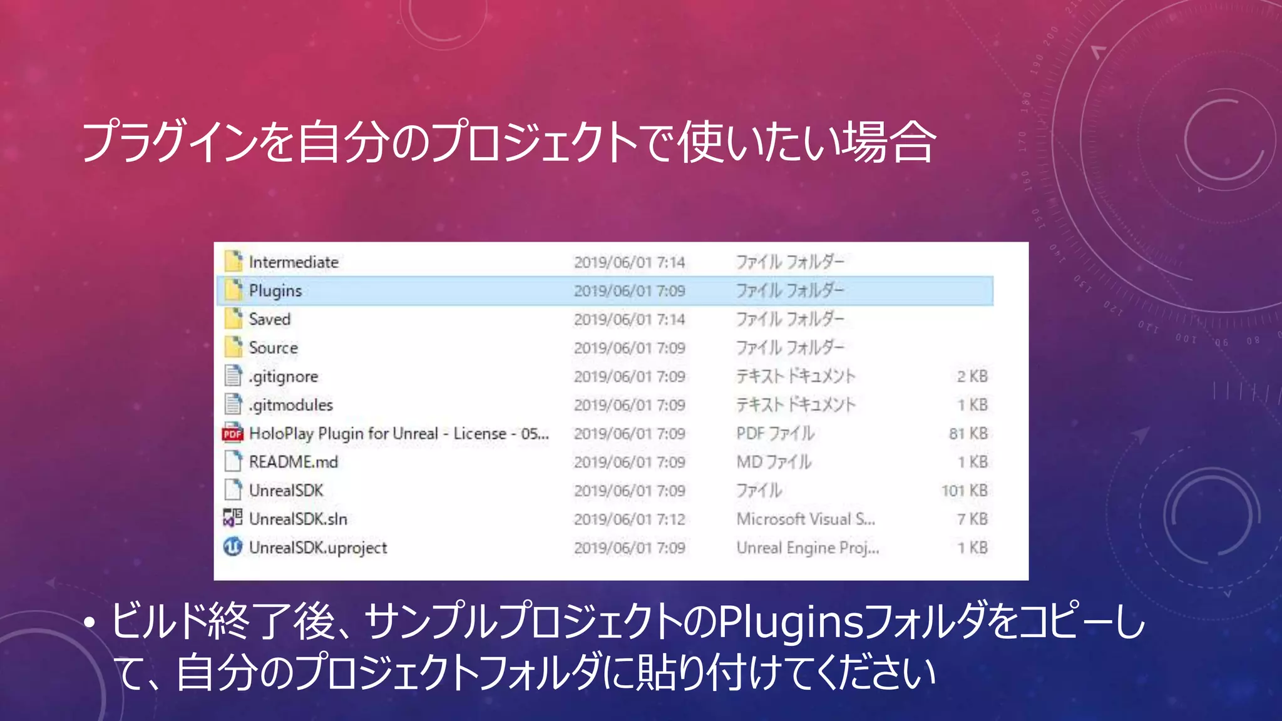Click the .gitmodules text document icon
The width and height of the screenshot is (1282, 721).
click(x=233, y=404)
